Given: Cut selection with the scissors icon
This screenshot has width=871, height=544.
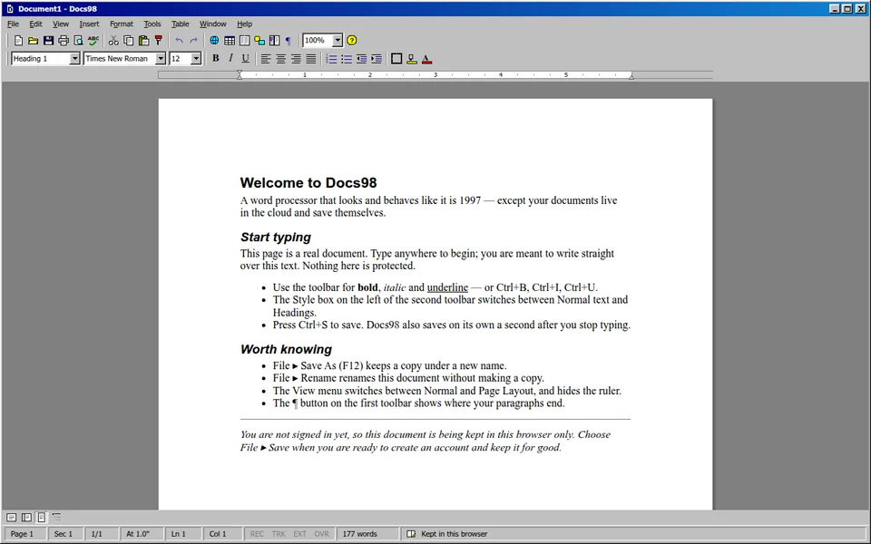Looking at the screenshot, I should coord(113,41).
